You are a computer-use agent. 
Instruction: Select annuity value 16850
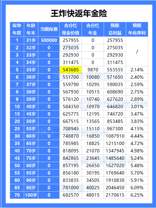(93, 136)
